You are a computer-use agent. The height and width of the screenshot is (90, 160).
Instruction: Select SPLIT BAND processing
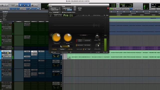(87, 45)
